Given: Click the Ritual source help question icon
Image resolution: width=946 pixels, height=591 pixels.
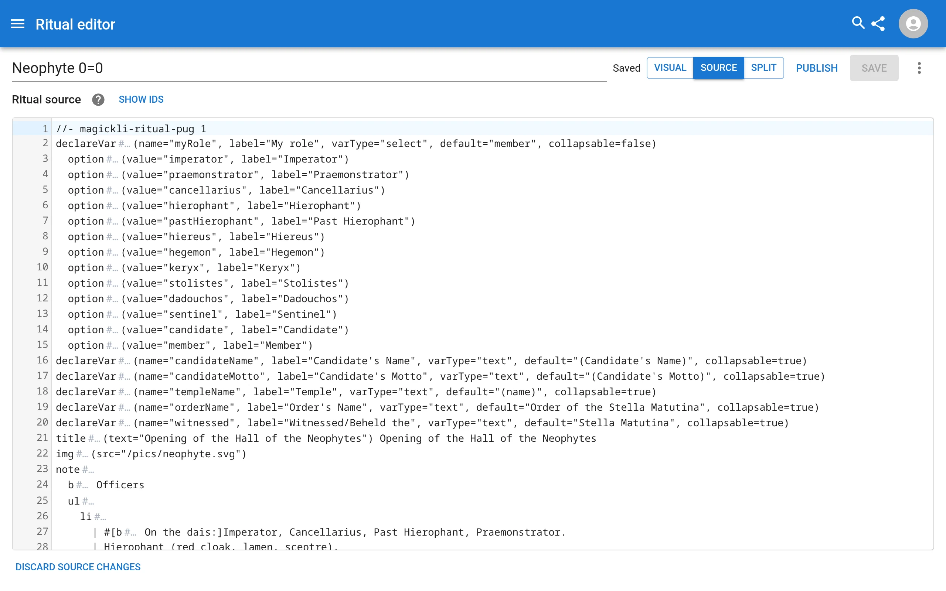Looking at the screenshot, I should coord(98,100).
